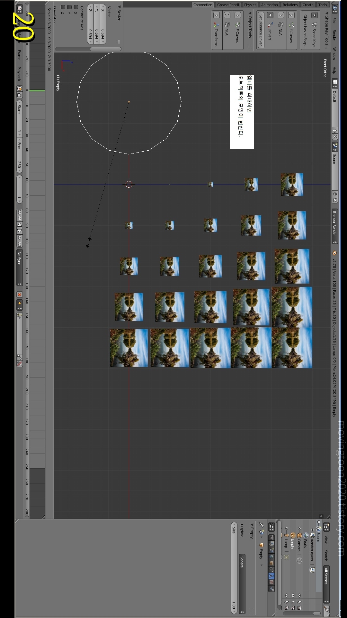347x618 pixels.
Task: Open the Blender Render engine dropdown
Action: [334, 226]
